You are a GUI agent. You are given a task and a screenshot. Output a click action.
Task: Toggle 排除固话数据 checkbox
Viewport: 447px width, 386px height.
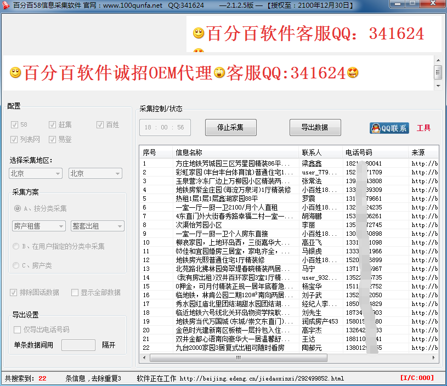pyautogui.click(x=13, y=292)
